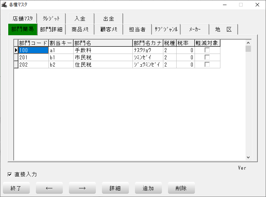Toggle 軽減対象 checkbox for 市民税 row

[207, 58]
